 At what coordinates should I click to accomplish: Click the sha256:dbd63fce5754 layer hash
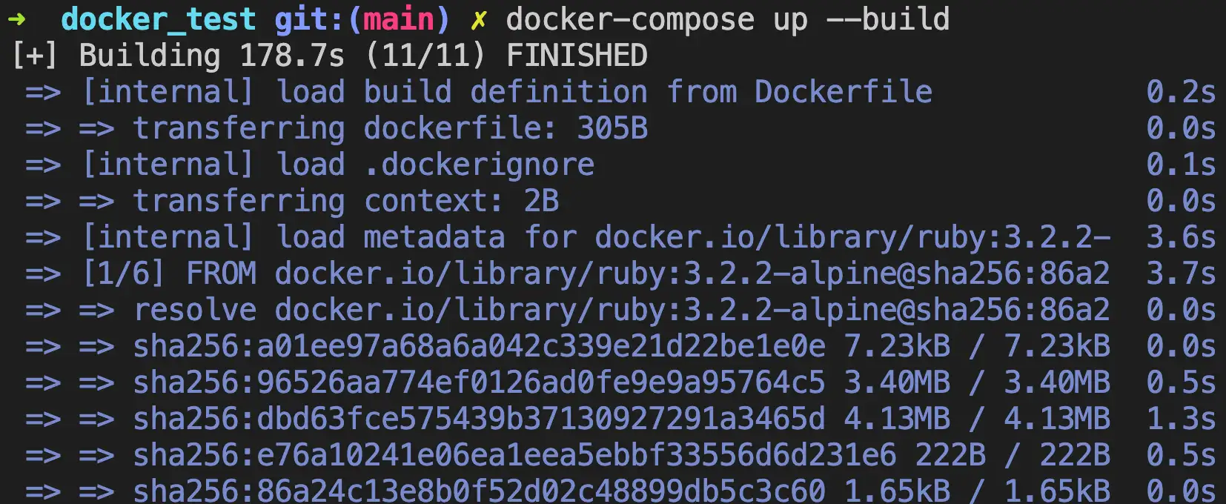[479, 420]
